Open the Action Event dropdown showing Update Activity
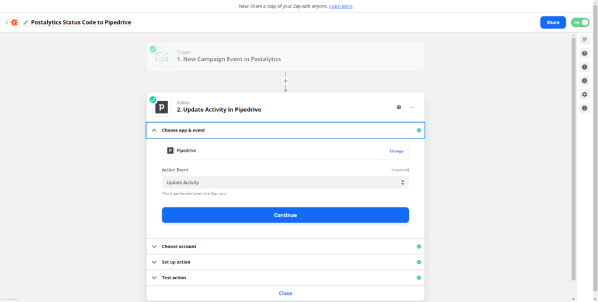598x302 pixels. [285, 182]
